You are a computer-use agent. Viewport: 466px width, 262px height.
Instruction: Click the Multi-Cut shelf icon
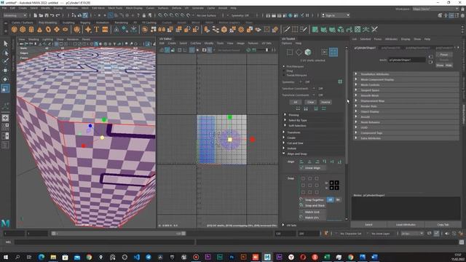(x=286, y=29)
